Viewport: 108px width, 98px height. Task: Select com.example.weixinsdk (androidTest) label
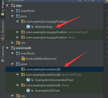[x=54, y=75]
